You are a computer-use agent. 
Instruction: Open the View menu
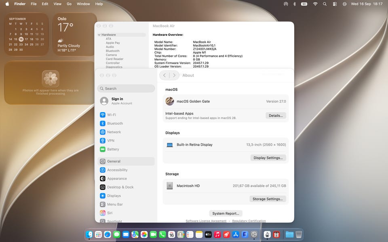[57, 4]
